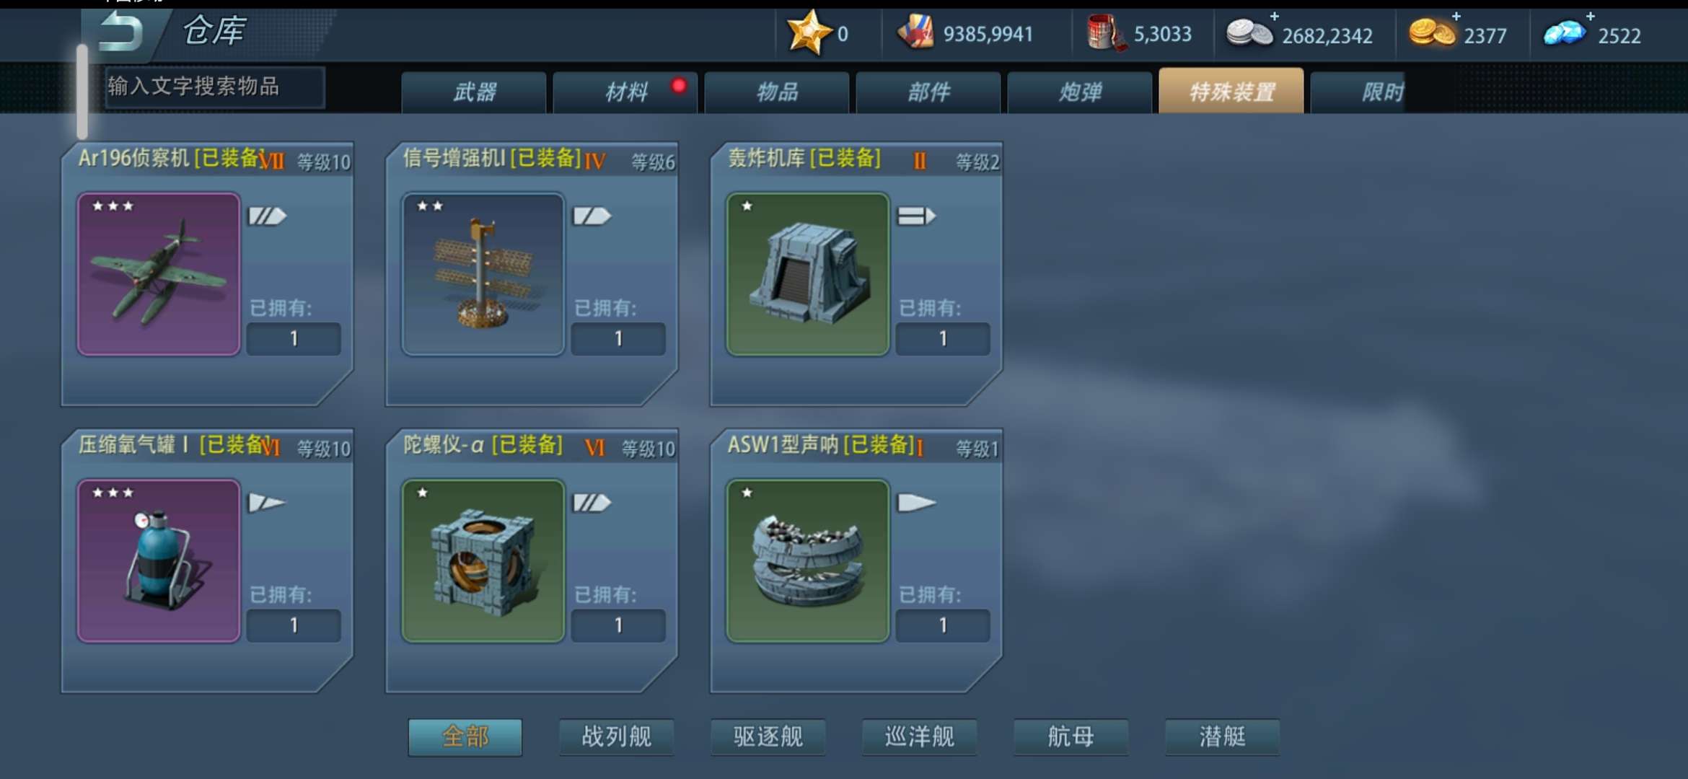Open the 限时 tab
This screenshot has width=1688, height=779.
(x=1358, y=92)
